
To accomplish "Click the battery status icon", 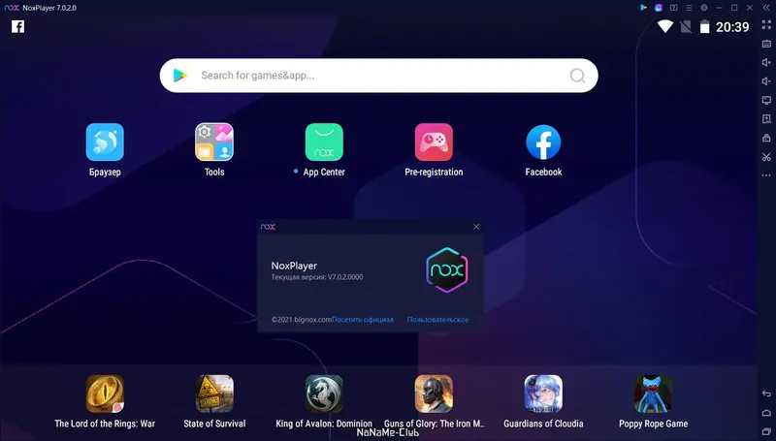I will (705, 26).
